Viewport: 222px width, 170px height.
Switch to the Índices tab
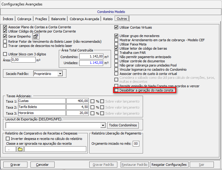click(8, 19)
